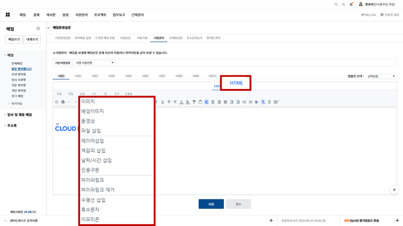Click the table grid icon at toolbar end

click(x=276, y=102)
